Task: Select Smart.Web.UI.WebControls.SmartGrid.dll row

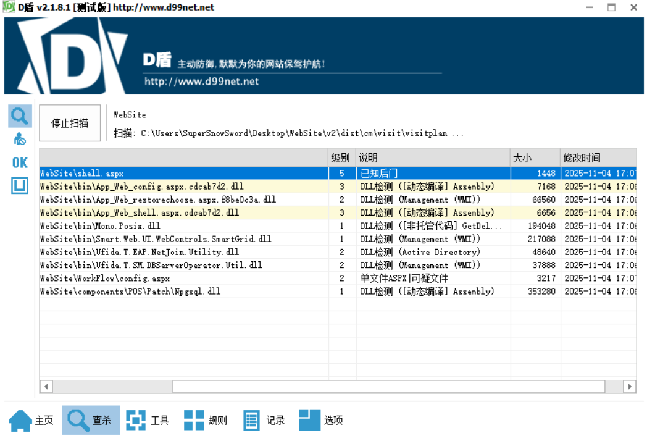Action: point(338,239)
